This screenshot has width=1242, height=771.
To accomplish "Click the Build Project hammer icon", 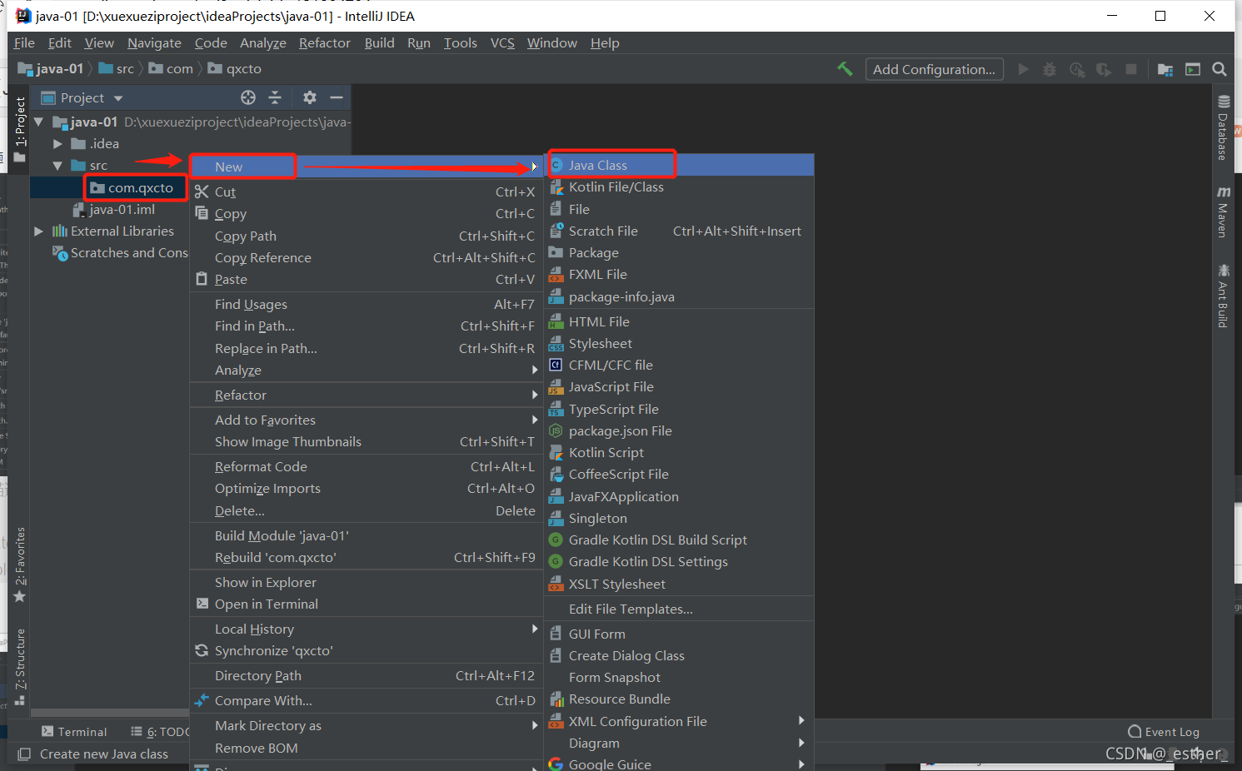I will (x=845, y=69).
